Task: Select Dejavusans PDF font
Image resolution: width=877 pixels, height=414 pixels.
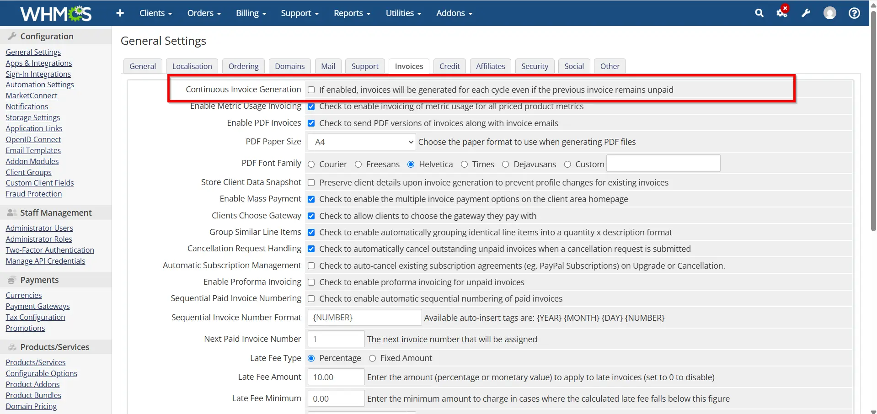Action: [506, 165]
